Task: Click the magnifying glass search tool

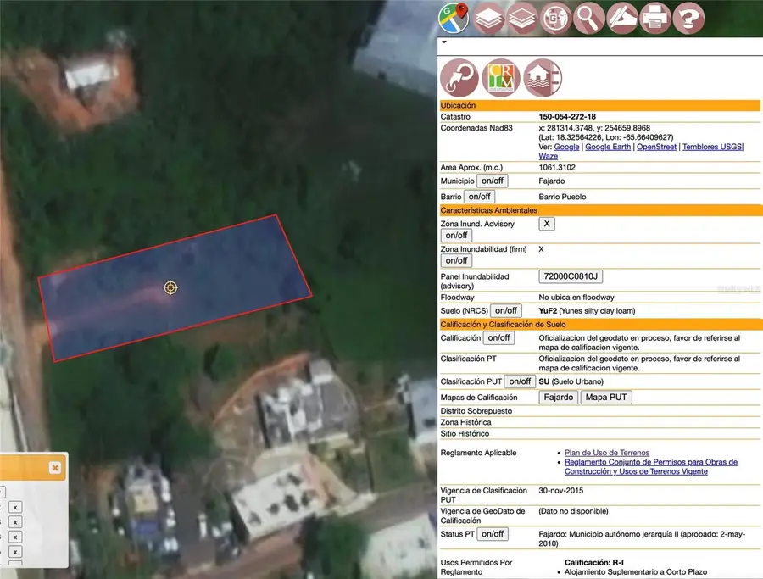Action: pos(588,17)
